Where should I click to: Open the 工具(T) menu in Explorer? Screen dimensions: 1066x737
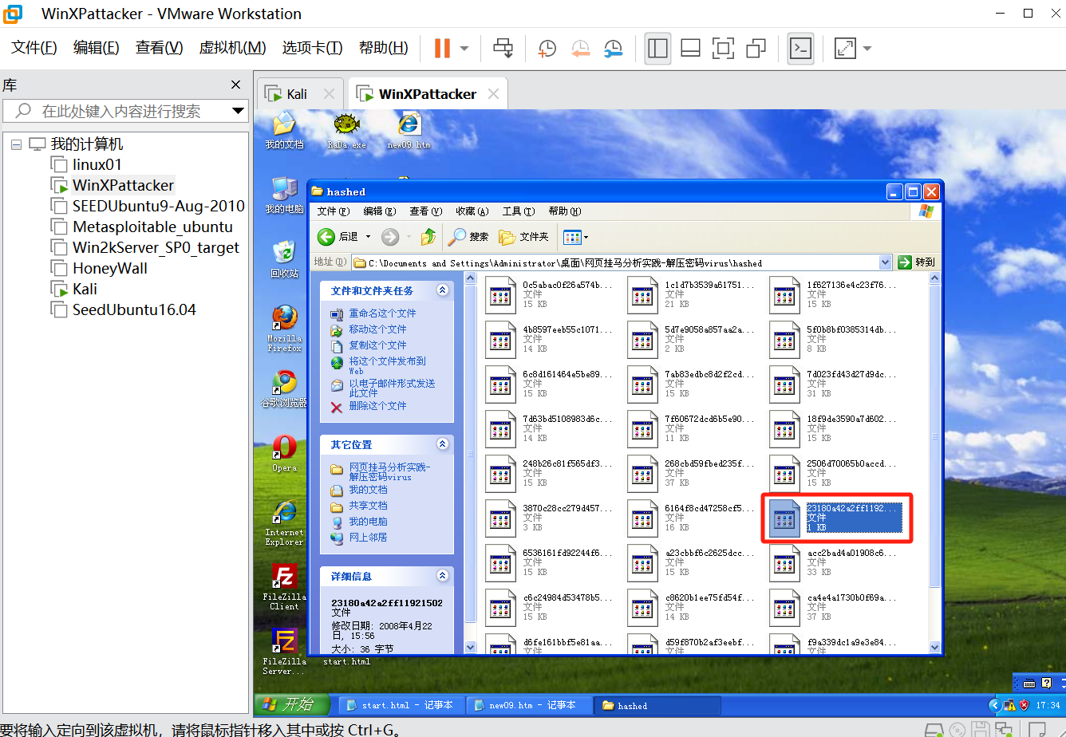click(x=518, y=211)
